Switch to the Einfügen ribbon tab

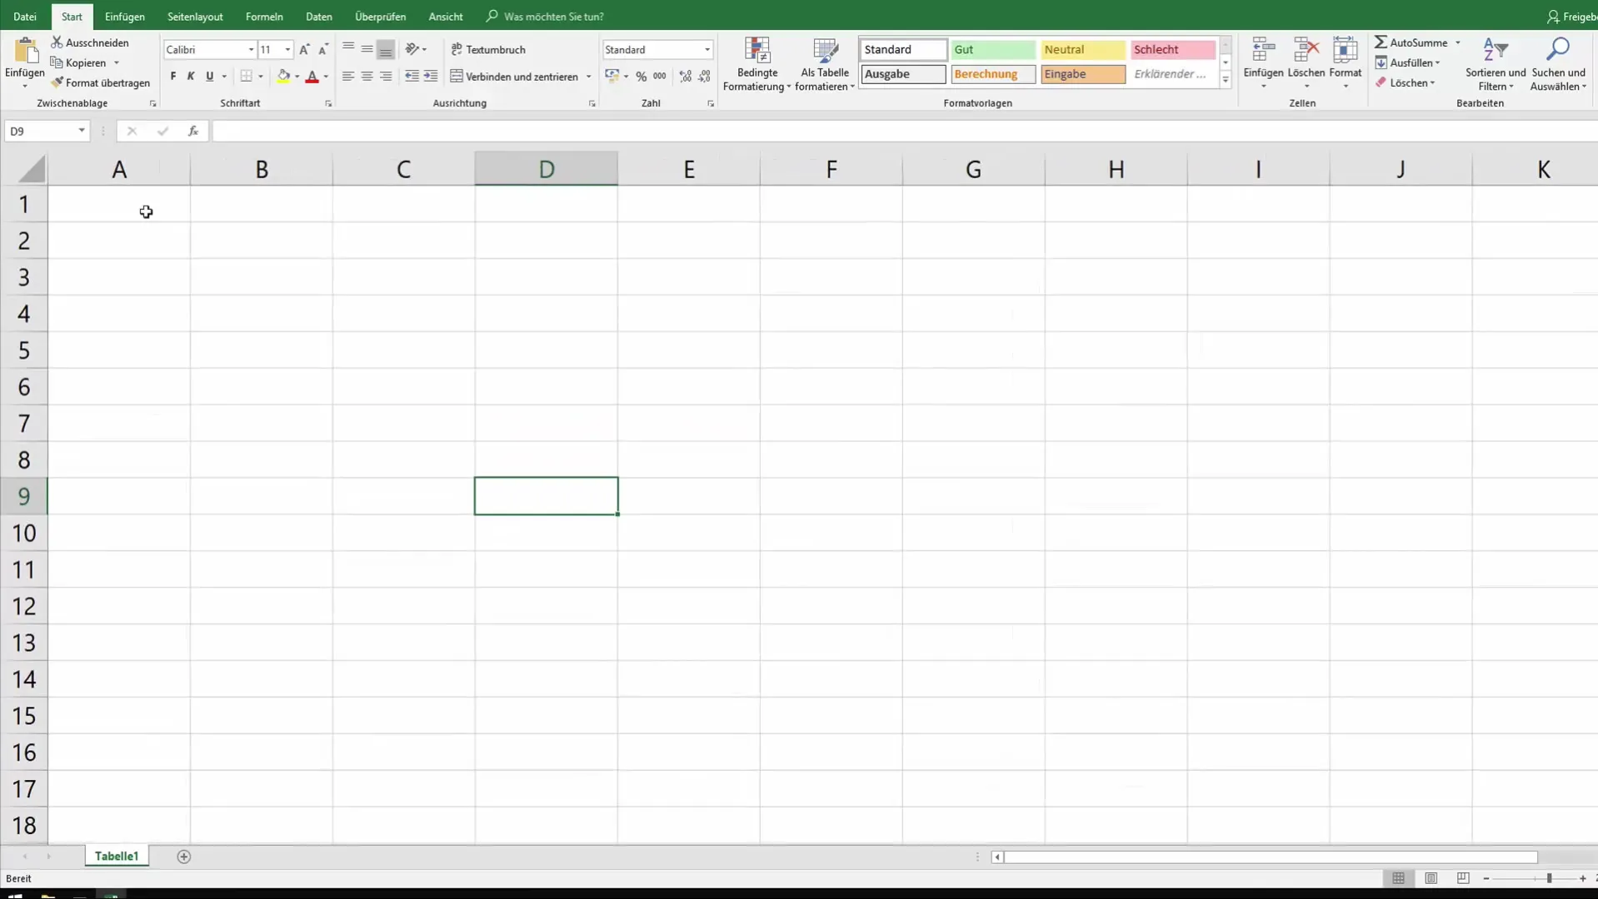pos(124,17)
